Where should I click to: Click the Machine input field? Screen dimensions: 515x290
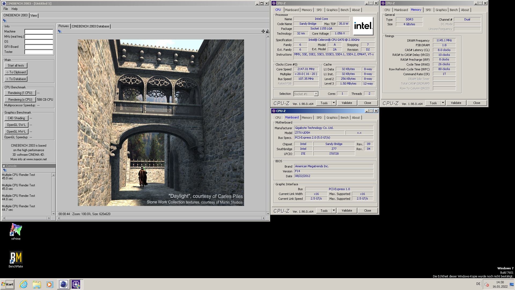coord(39,31)
